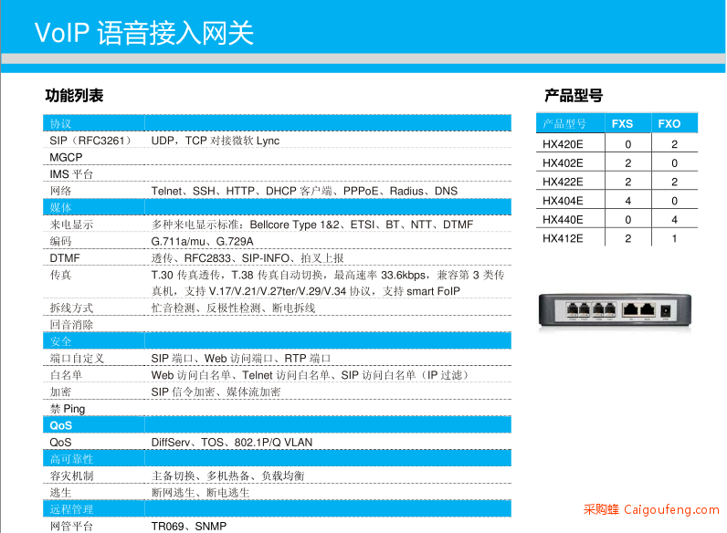Viewport: 727px width, 533px height.
Task: Click the 回音消除 row
Action: 278,324
